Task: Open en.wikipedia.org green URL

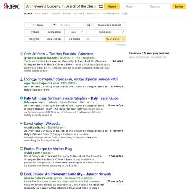Action: [x=34, y=127]
